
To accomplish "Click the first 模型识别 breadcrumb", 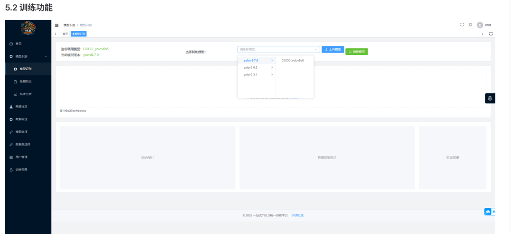I will click(69, 25).
